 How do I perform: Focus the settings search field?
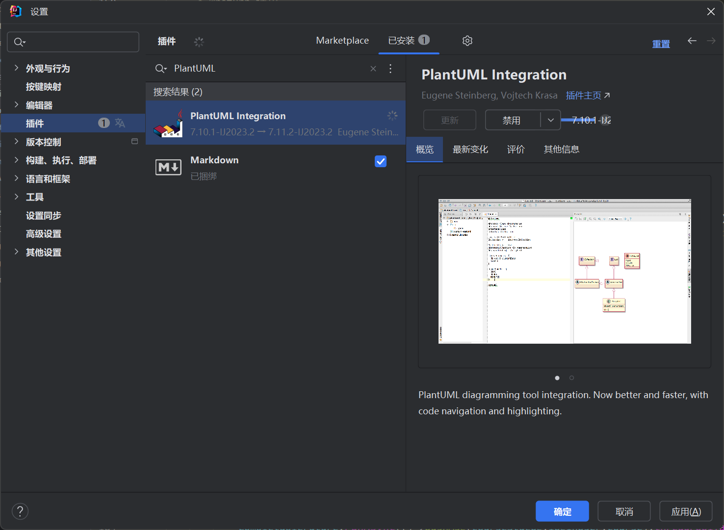73,42
